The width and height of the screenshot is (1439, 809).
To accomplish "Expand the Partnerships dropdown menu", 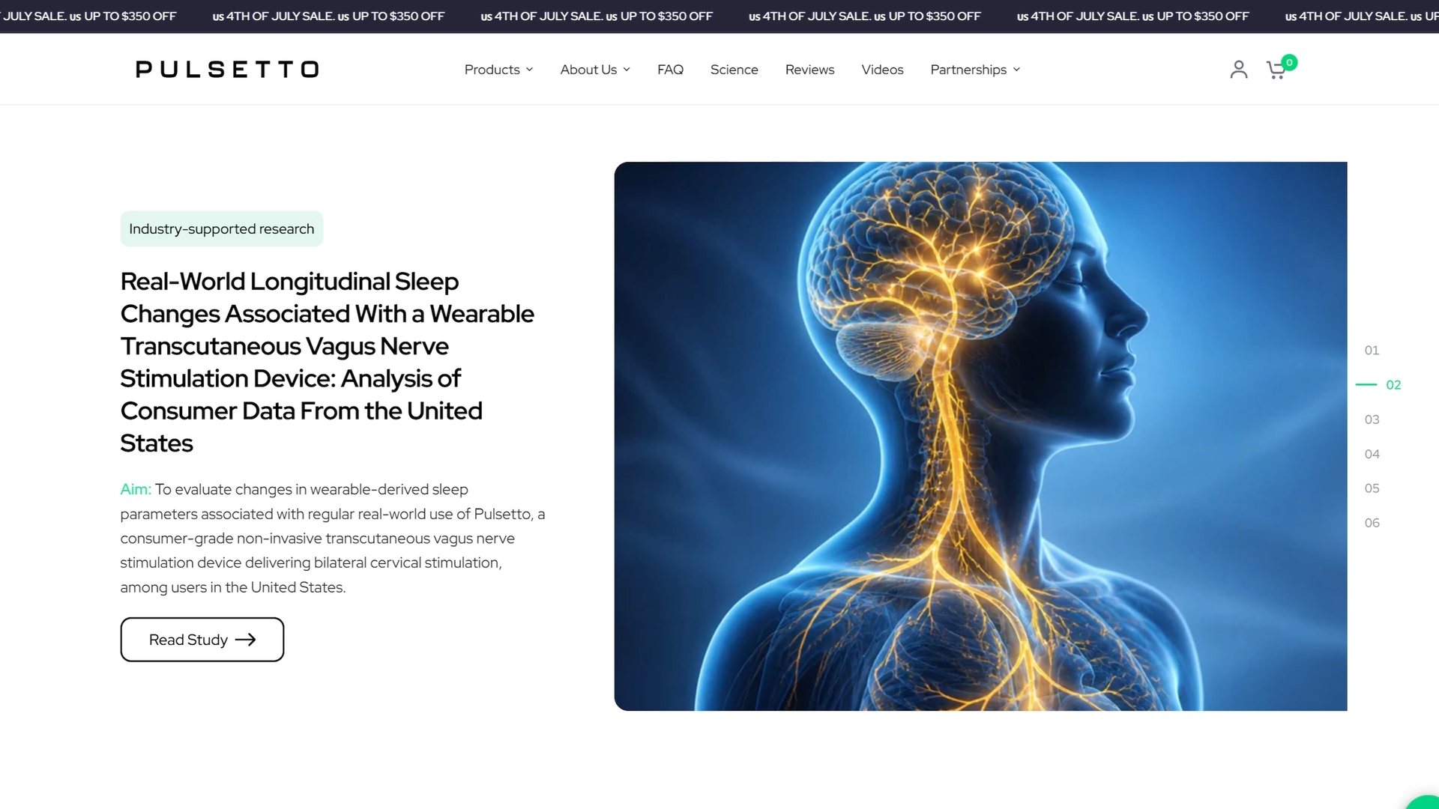I will (975, 70).
